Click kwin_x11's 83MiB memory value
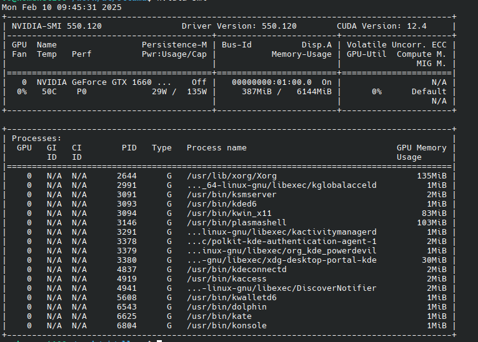Screen dimensions: 478x342 pos(434,213)
